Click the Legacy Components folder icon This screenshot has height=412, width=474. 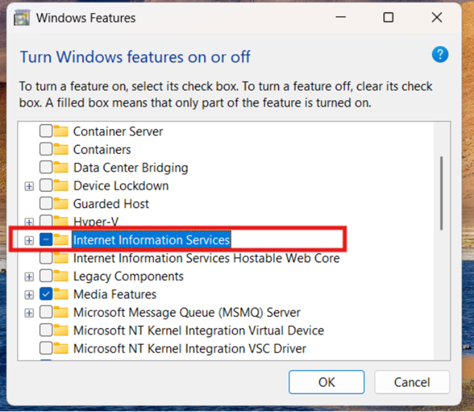click(61, 276)
